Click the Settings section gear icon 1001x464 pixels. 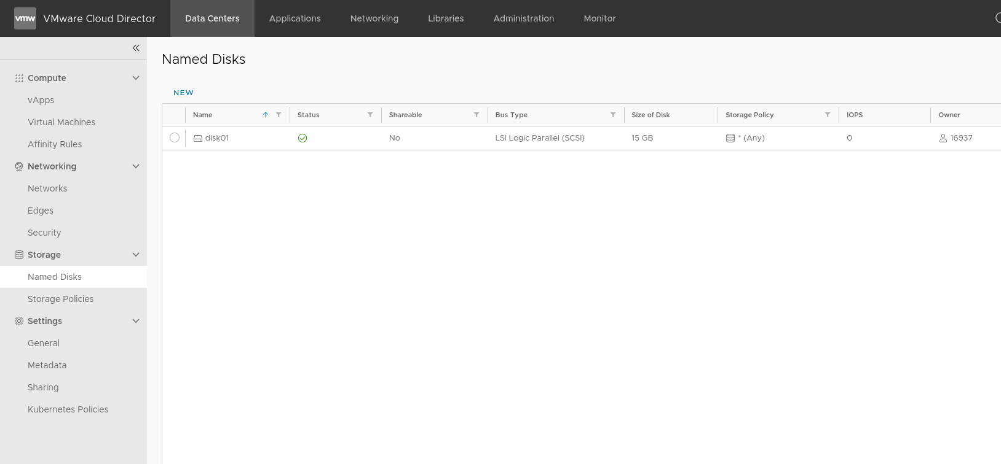[x=19, y=321]
